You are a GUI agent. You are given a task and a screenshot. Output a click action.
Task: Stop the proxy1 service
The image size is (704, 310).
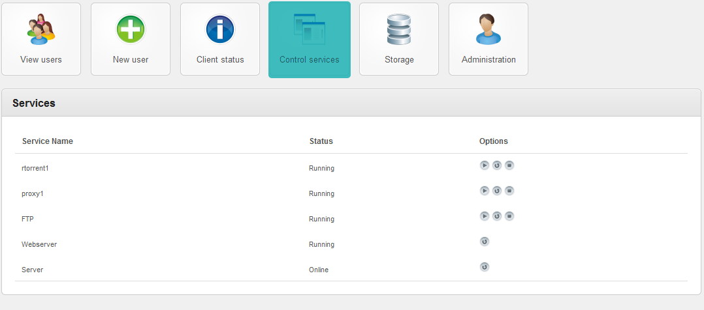point(509,191)
